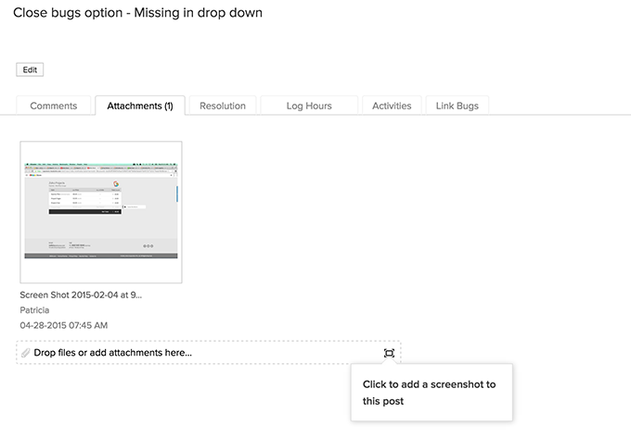Switch to the Comments tab
This screenshot has width=631, height=439.
pos(54,106)
